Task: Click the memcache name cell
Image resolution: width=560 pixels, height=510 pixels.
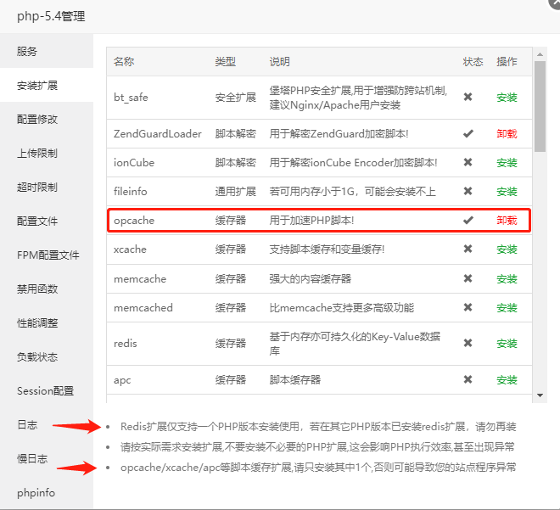Action: tap(140, 278)
